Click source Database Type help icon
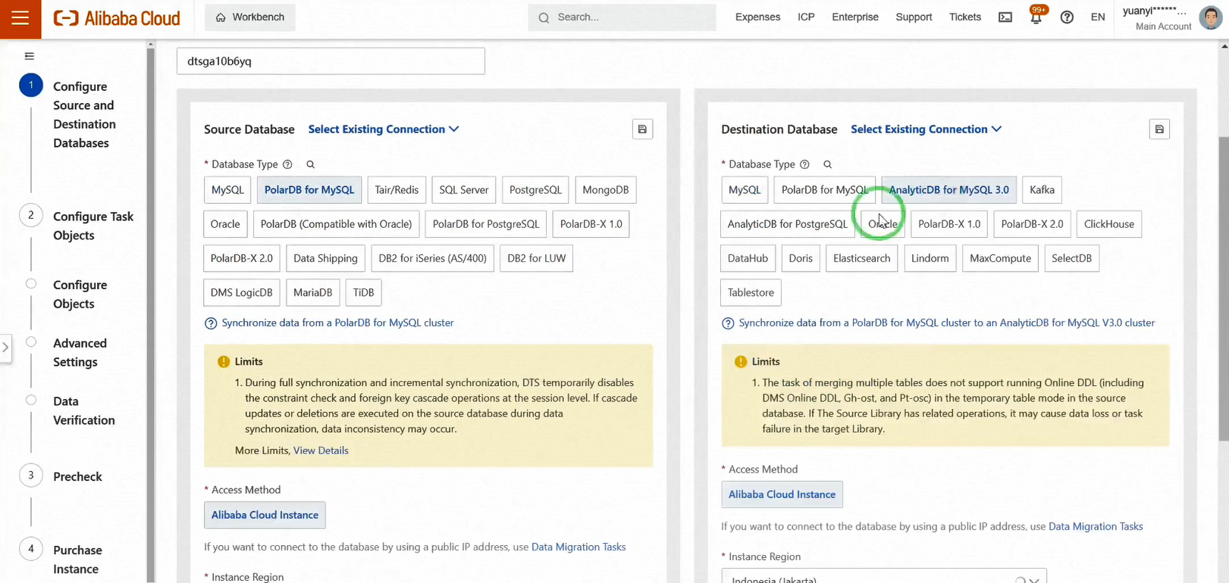 [287, 164]
